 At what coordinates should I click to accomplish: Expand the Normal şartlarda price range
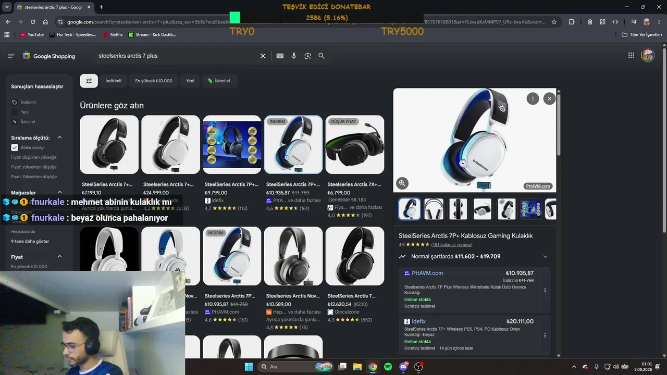coord(545,256)
